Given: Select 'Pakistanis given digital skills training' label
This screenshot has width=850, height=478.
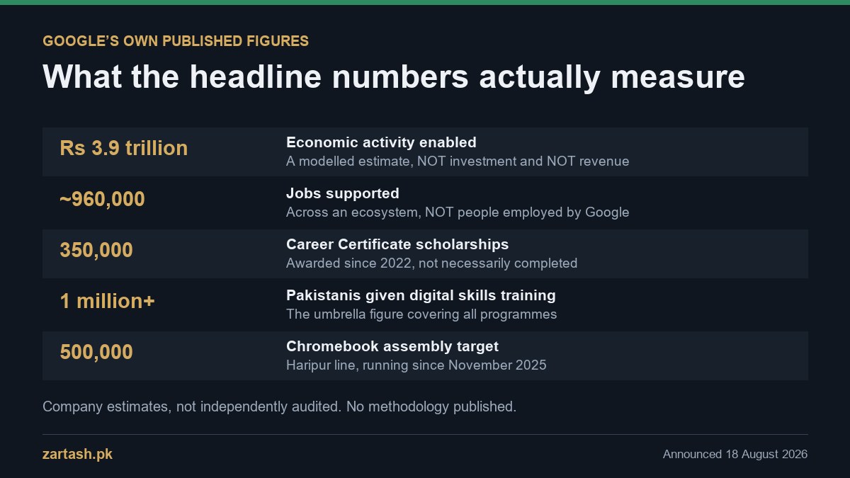Looking at the screenshot, I should pos(421,295).
